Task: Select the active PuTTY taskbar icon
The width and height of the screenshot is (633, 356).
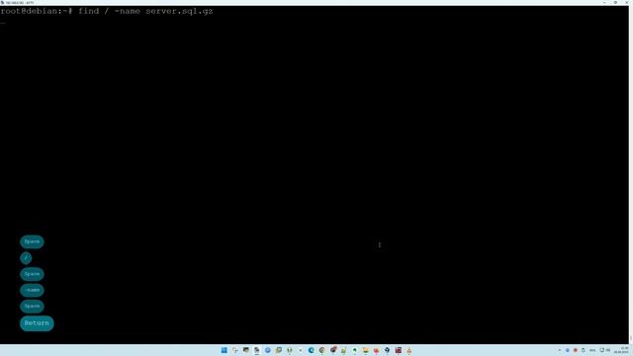Action: coord(257,350)
